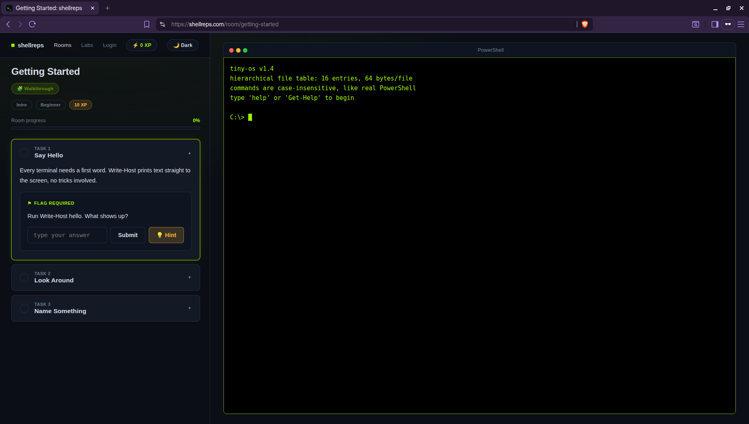Expand Task 2 Look Around with the arrow
The image size is (749, 424).
(190, 278)
